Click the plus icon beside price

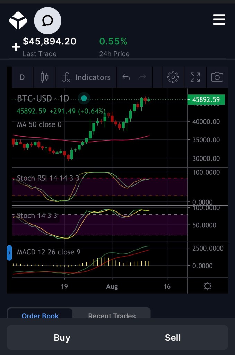pyautogui.click(x=16, y=47)
